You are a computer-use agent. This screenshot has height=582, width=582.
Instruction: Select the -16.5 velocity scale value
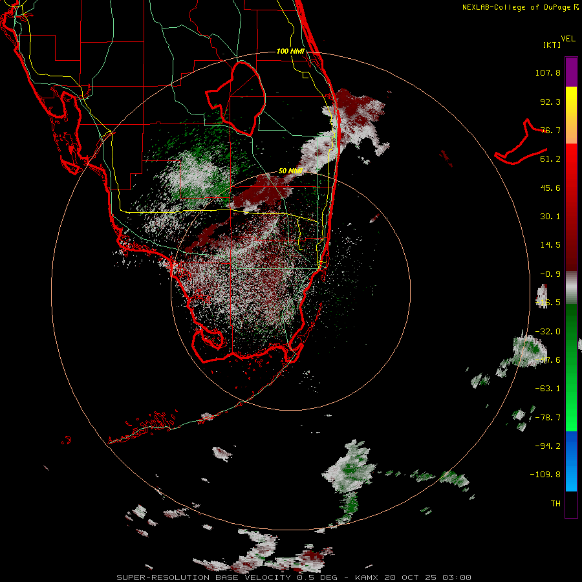[548, 303]
